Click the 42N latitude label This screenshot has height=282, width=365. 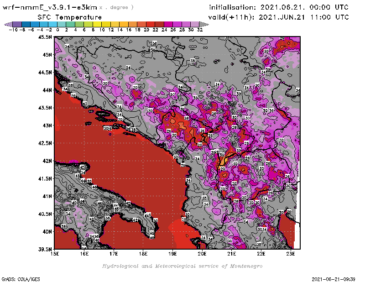pyautogui.click(x=47, y=161)
